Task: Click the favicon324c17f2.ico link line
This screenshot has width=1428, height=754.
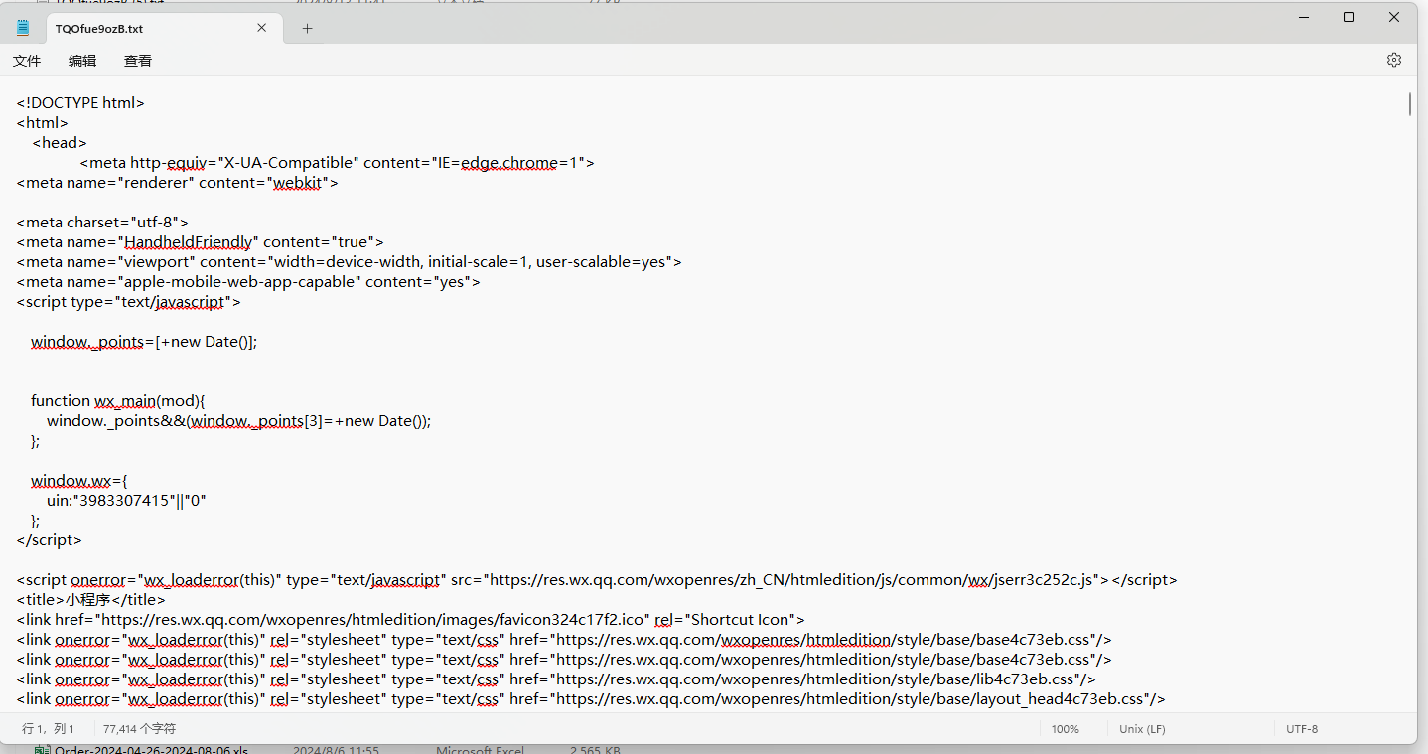Action: click(410, 619)
